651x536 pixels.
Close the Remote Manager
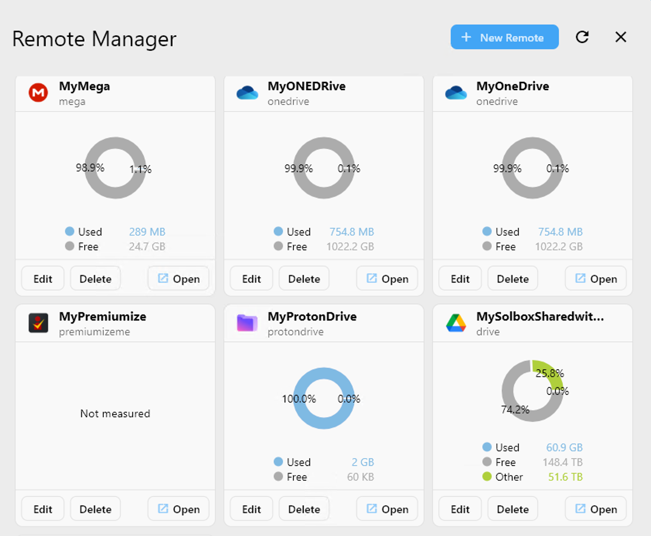tap(620, 37)
